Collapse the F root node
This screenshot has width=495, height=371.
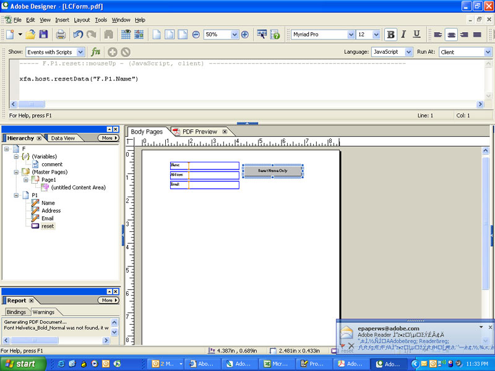pos(6,149)
